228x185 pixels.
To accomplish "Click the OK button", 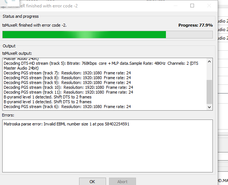I will pos(92,181).
